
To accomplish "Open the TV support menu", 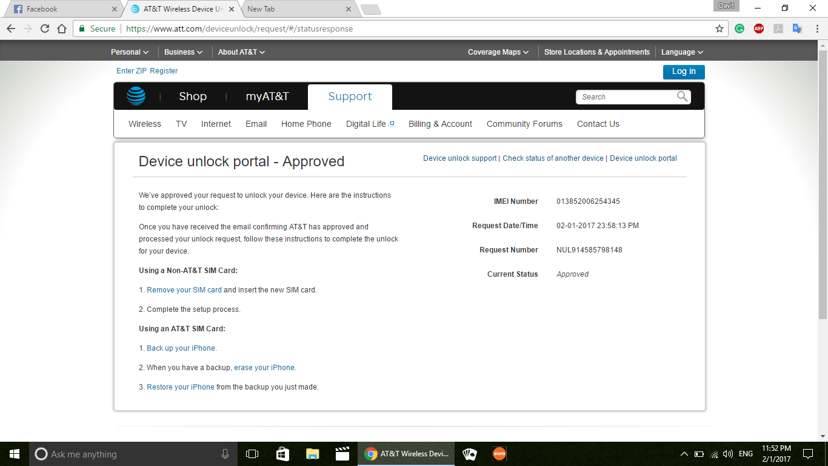I will coord(181,124).
